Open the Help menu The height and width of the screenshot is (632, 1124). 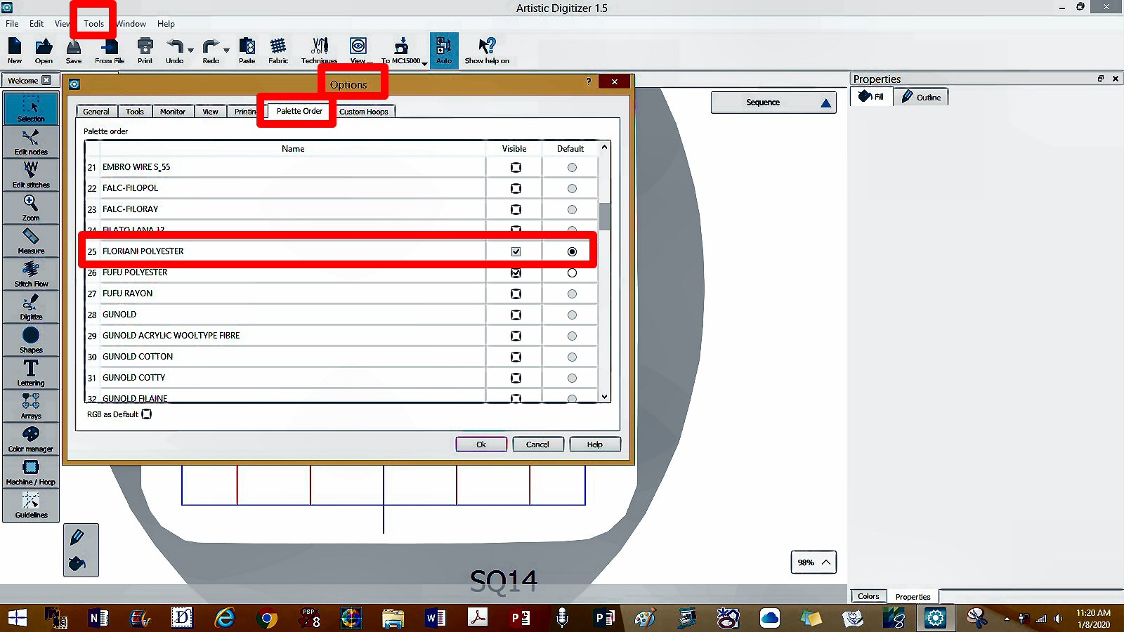(166, 23)
